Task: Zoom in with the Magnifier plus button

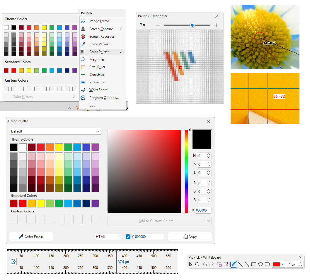Action: (x=216, y=25)
